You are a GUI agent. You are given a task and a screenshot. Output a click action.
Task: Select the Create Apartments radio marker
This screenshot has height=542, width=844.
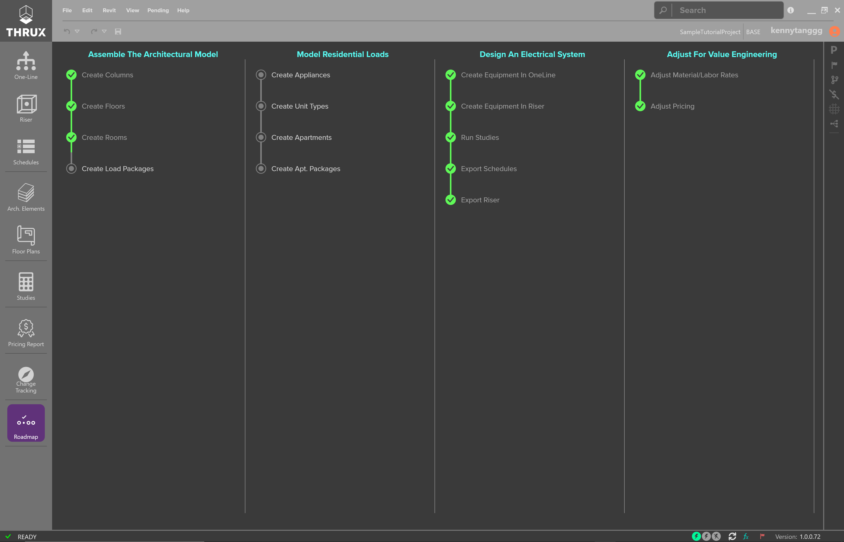[x=261, y=137]
